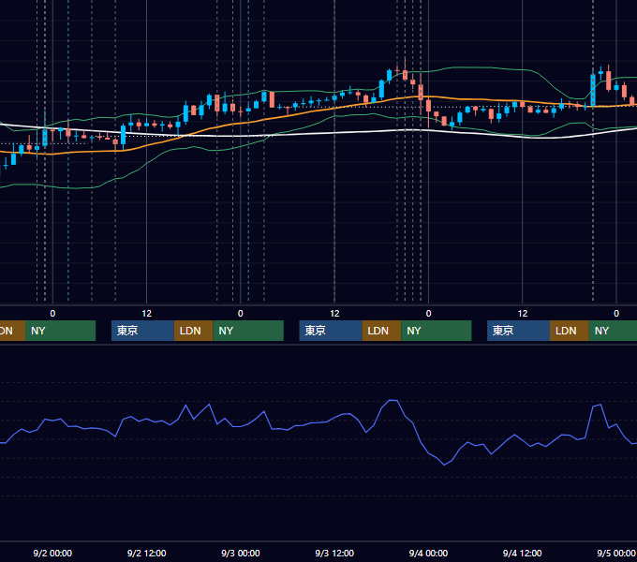
Task: Select the 9/3 12:00 time axis label
Action: point(334,553)
